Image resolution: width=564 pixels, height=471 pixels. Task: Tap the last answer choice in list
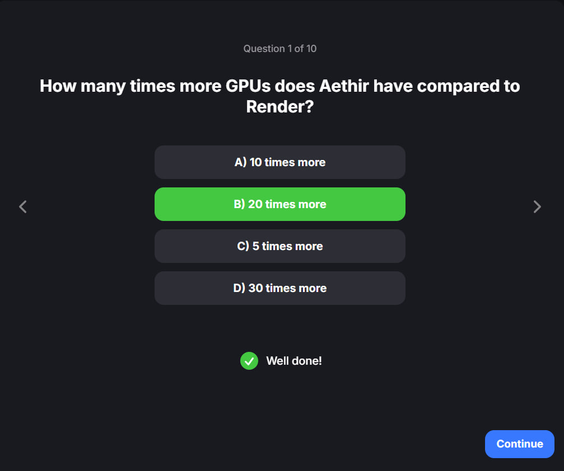click(x=279, y=288)
